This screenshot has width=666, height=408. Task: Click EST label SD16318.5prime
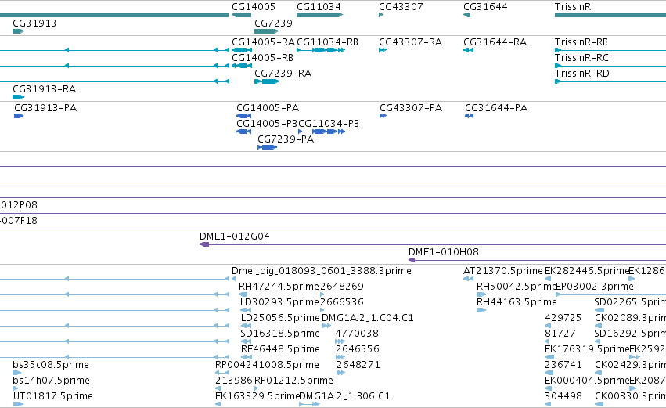[280, 334]
